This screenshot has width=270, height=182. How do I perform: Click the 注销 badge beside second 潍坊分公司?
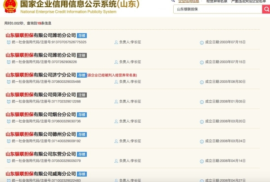[82, 55]
